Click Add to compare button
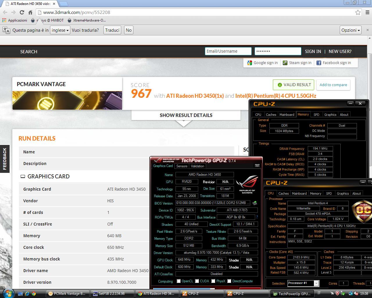The height and width of the screenshot is (298, 372). click(x=333, y=85)
